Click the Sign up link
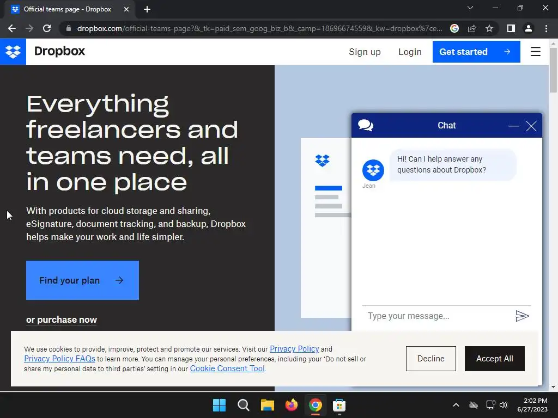558x418 pixels. [365, 52]
